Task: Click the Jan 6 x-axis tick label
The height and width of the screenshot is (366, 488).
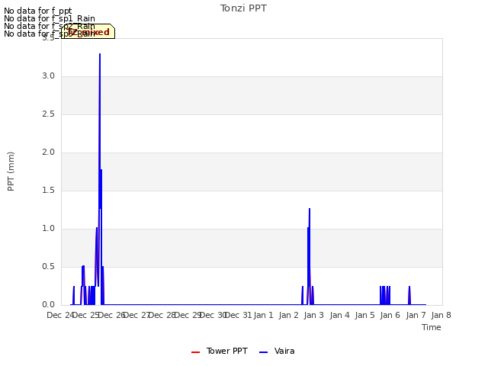Action: [390, 315]
